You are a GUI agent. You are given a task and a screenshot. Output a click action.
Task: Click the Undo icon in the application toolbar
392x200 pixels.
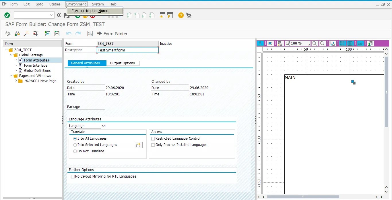69,34
